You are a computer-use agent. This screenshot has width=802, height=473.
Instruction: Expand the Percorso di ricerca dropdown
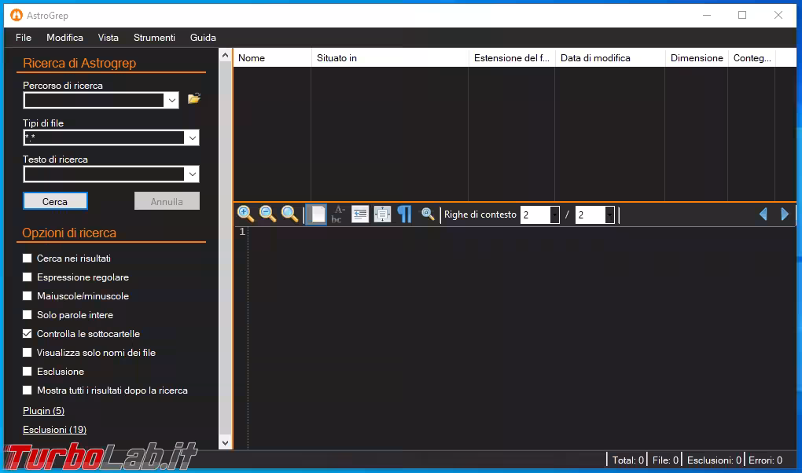point(172,101)
